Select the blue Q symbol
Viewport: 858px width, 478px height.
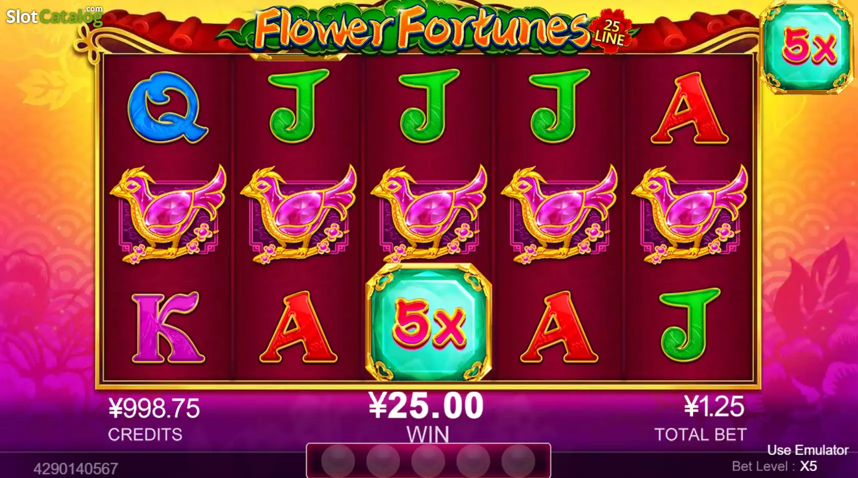(x=167, y=107)
